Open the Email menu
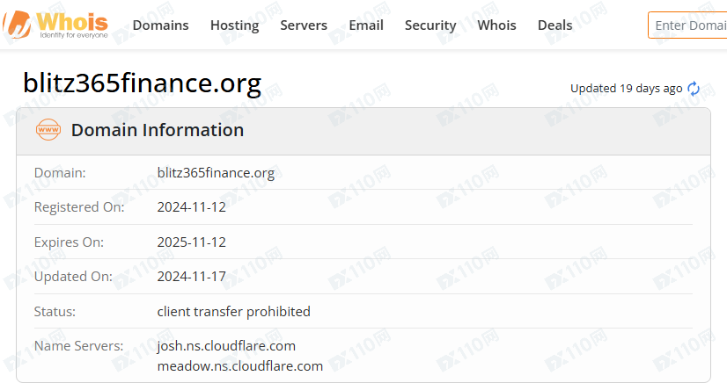727x383 pixels. pos(366,25)
